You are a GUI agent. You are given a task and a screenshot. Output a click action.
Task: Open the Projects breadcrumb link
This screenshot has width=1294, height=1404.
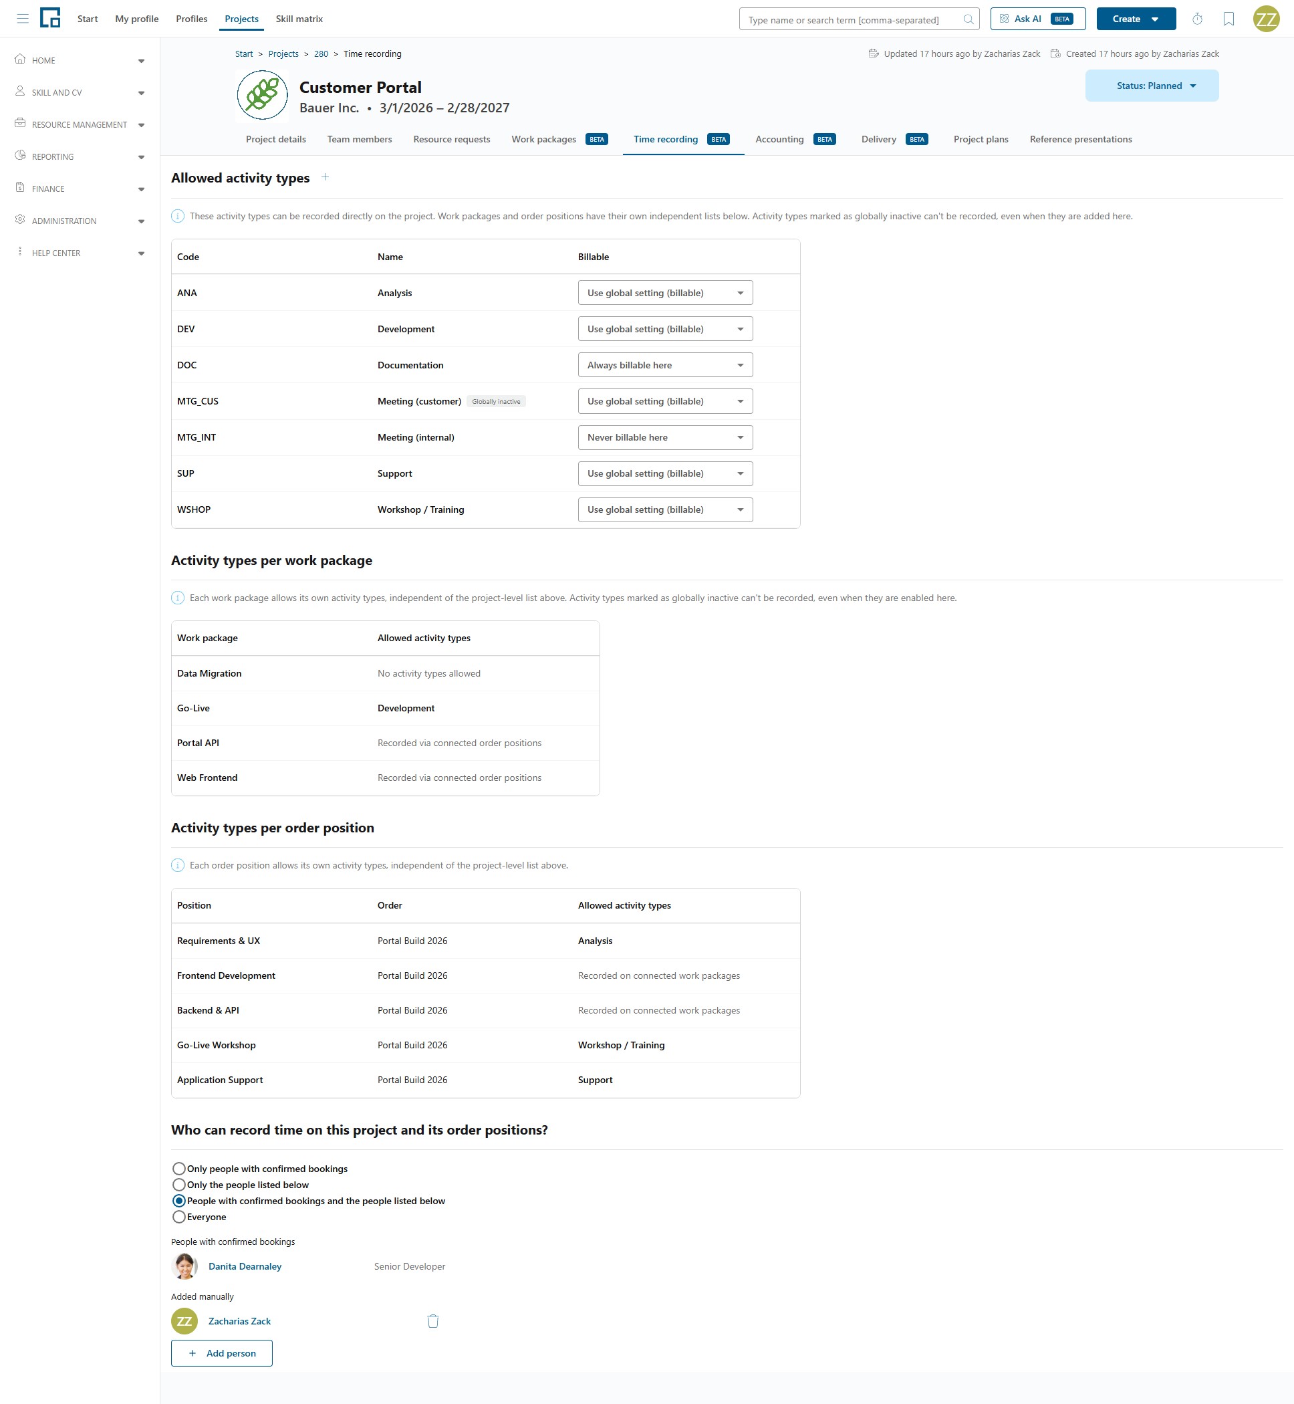pos(283,54)
